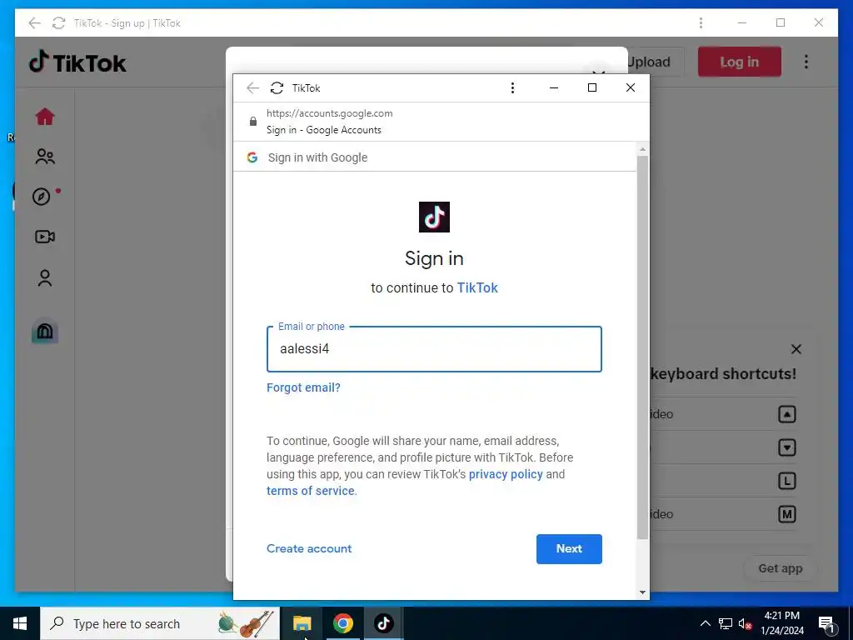Screen dimensions: 853x640
Task: Click the TikTok app in the taskbar
Action: click(383, 623)
